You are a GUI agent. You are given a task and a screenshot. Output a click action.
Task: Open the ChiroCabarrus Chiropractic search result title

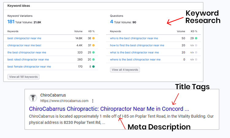click(109, 109)
